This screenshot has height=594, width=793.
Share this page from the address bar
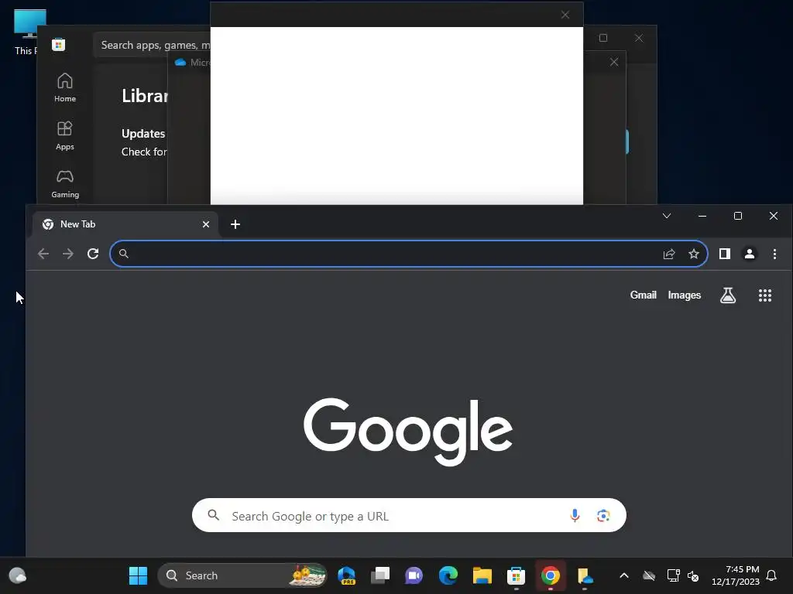point(669,254)
